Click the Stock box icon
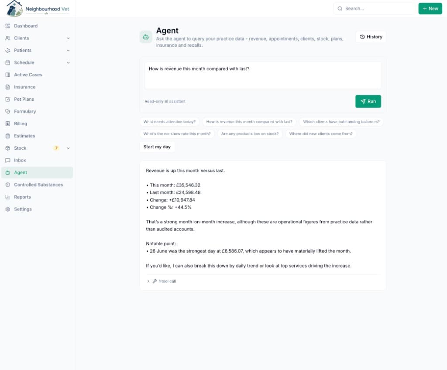This screenshot has height=370, width=447. tap(8, 148)
